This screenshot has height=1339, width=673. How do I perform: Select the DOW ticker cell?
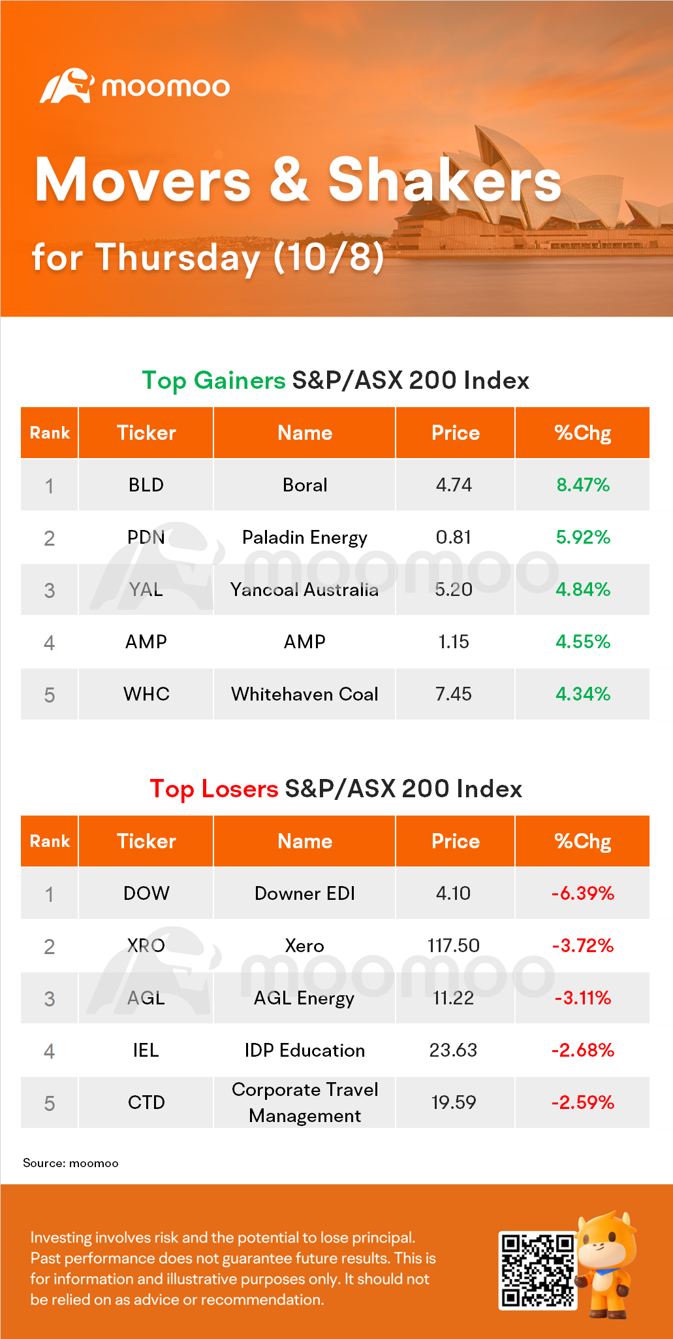(x=146, y=893)
